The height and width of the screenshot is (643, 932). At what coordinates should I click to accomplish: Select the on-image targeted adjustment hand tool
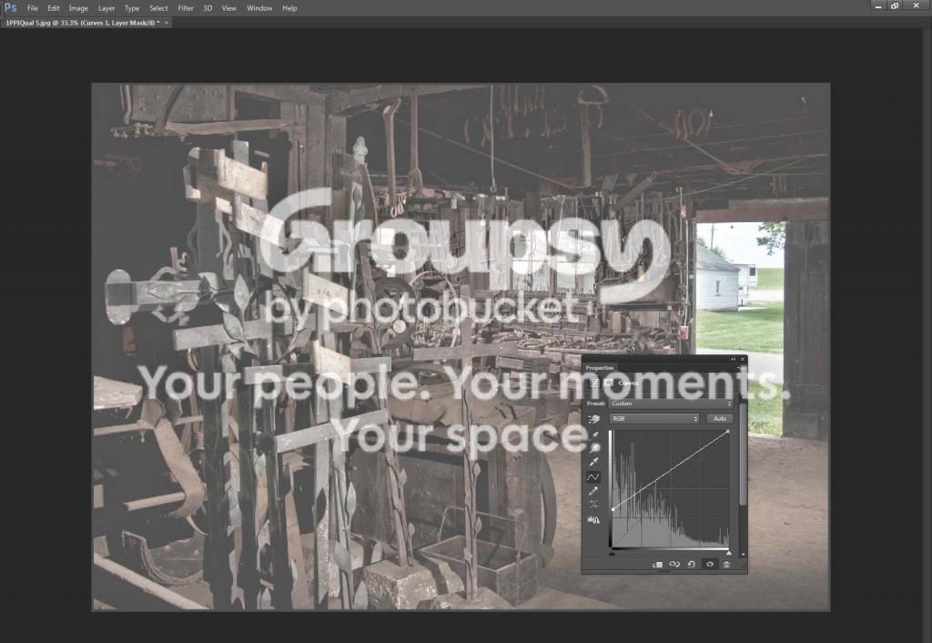tap(593, 419)
